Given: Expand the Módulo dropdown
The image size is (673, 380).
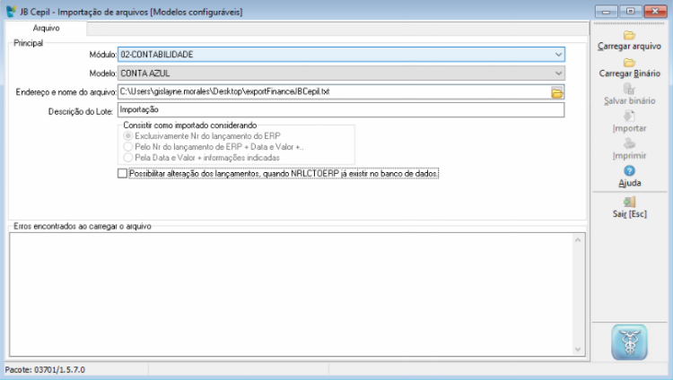Looking at the screenshot, I should 558,55.
